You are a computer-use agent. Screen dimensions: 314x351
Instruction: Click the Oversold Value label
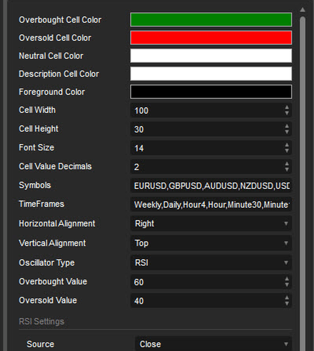(x=48, y=300)
